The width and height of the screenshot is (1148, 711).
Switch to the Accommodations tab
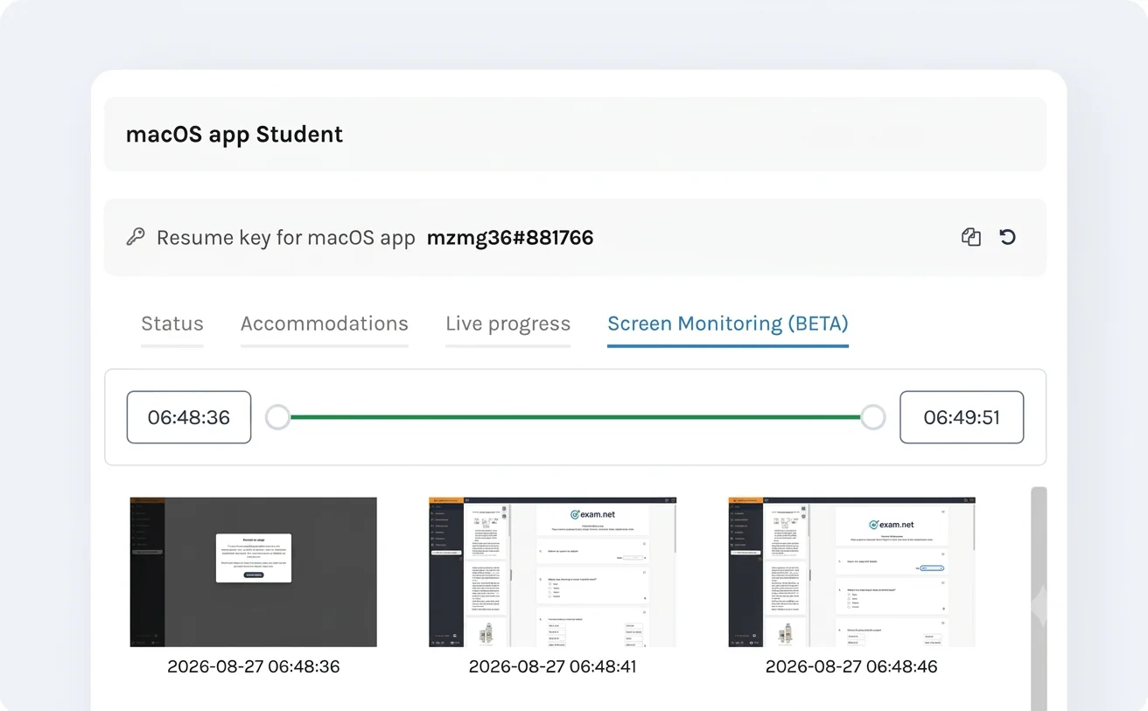[325, 324]
